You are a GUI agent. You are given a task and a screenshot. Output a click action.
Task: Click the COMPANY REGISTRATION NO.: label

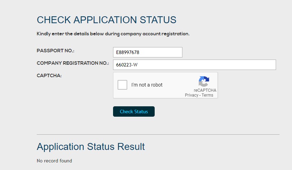pos(73,63)
